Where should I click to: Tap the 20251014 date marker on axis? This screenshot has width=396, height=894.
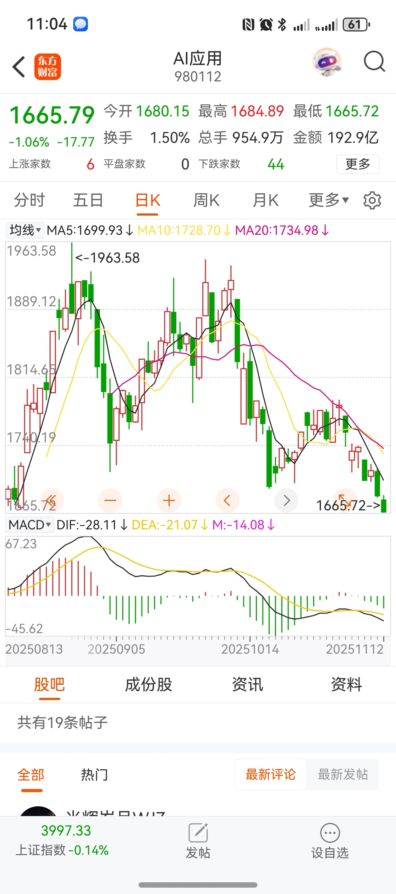pos(250,649)
